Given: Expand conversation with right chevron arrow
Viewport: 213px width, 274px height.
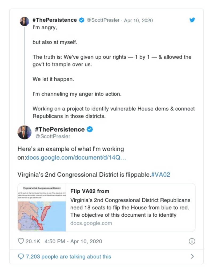Looking at the screenshot, I should [192, 257].
